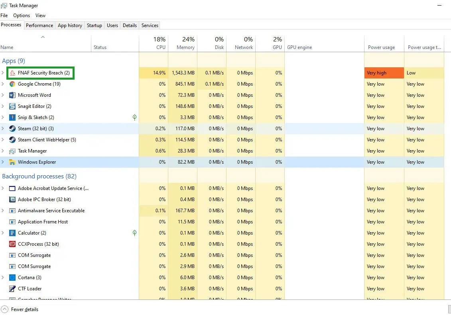
Task: Click the Apps (9) group heading
Action: pos(14,61)
